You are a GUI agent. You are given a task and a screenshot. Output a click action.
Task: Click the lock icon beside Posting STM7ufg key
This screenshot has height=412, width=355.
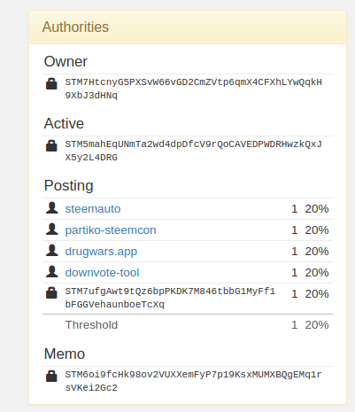(x=51, y=292)
